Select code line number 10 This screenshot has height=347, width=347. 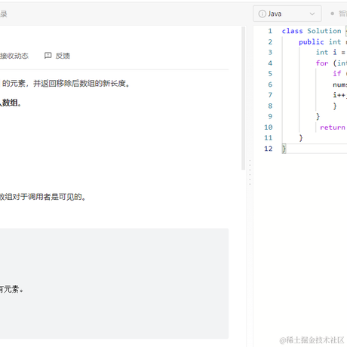269,127
